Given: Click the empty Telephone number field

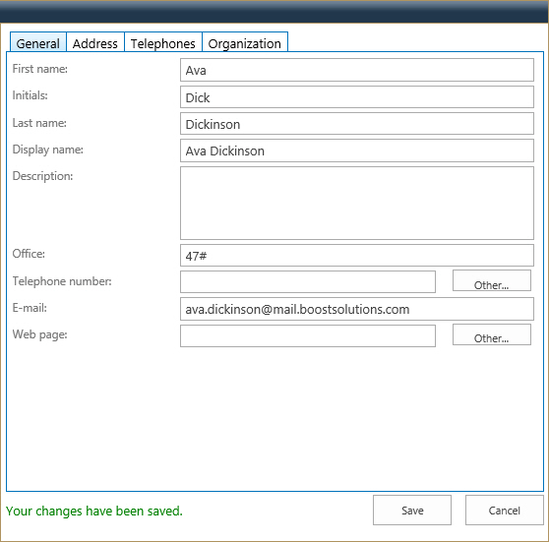Looking at the screenshot, I should click(x=308, y=281).
